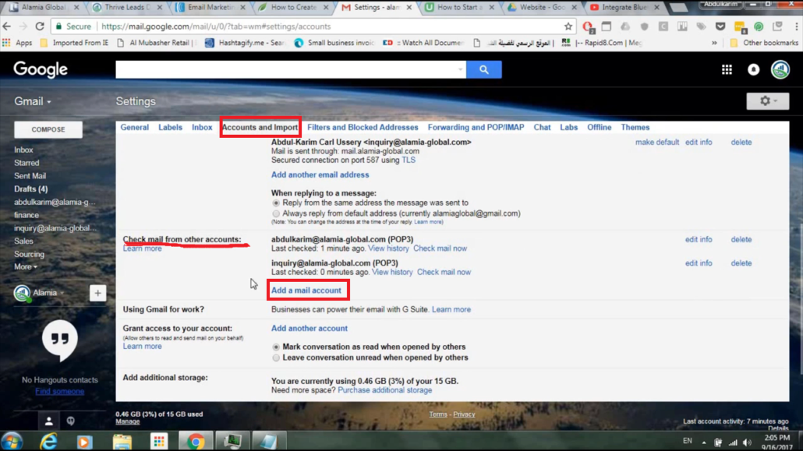Image resolution: width=803 pixels, height=451 pixels.
Task: Open the Google apps grid icon
Action: pos(727,69)
